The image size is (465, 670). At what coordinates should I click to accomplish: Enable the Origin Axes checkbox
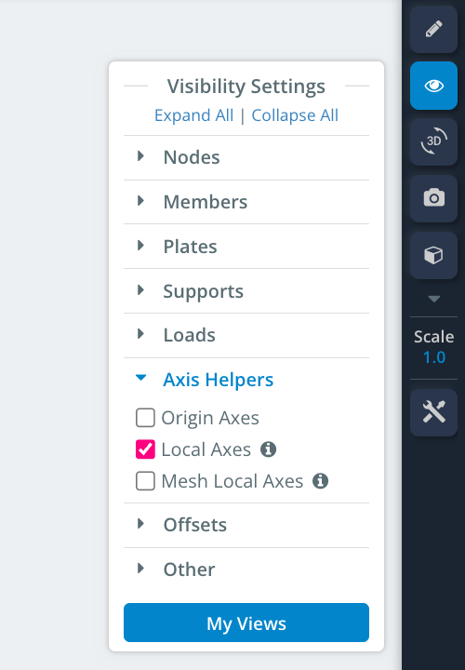(x=145, y=418)
